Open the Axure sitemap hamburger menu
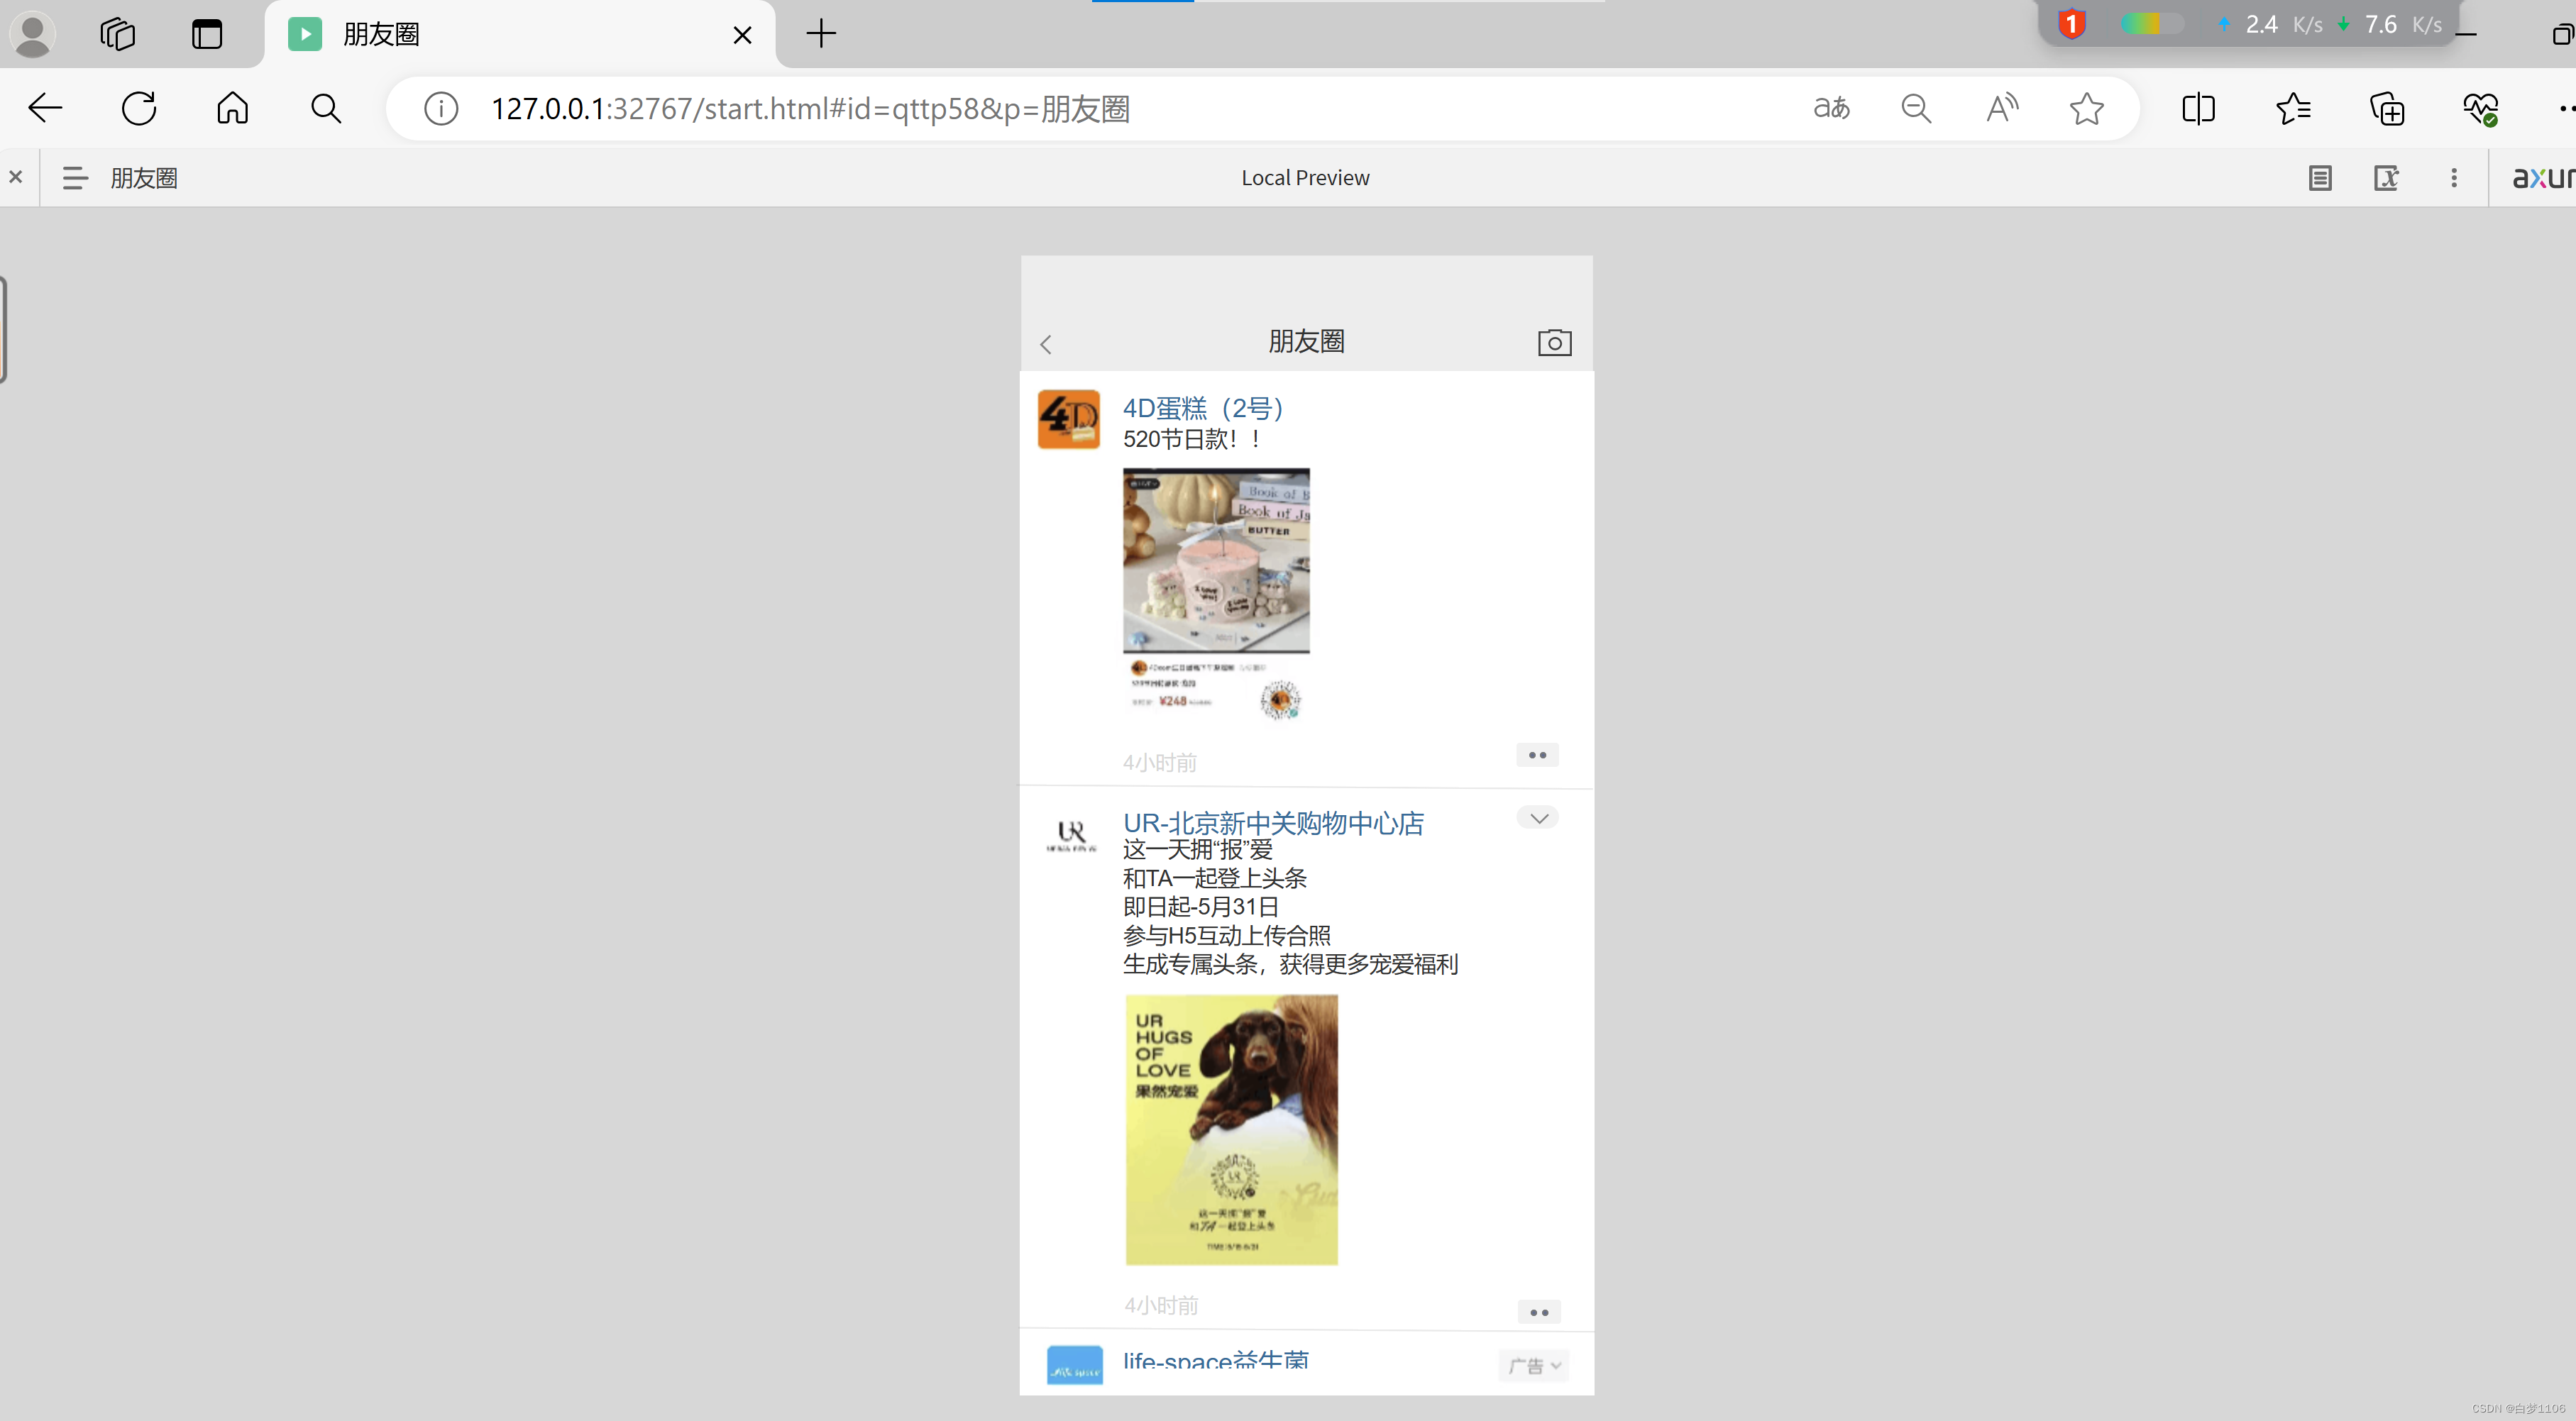Viewport: 2576px width, 1421px height. pos(75,178)
